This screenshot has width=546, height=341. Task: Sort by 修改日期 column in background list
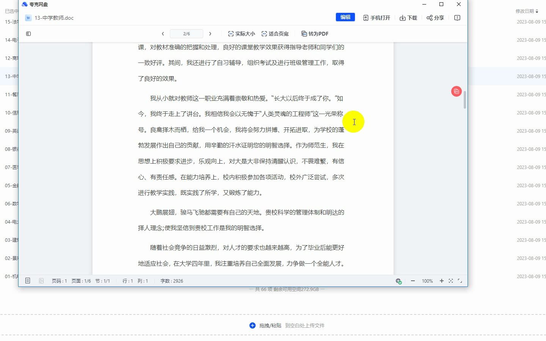coord(527,11)
